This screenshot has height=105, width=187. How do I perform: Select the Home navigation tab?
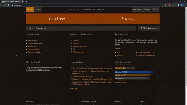point(30,9)
